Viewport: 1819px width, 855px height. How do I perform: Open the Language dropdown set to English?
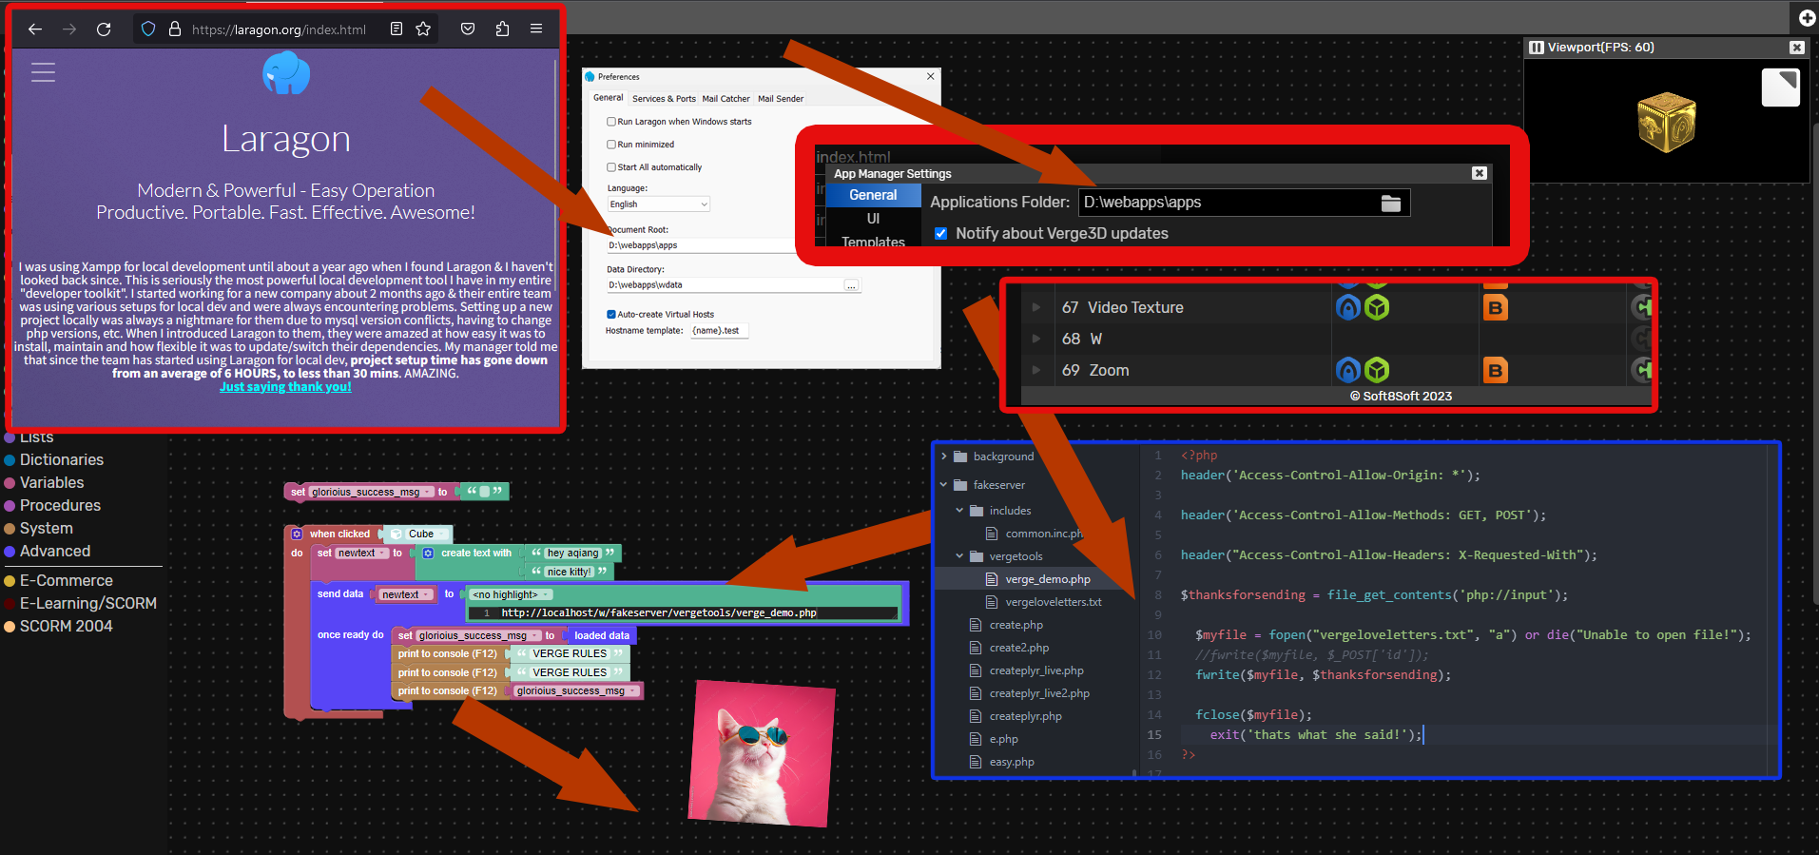[x=659, y=204]
